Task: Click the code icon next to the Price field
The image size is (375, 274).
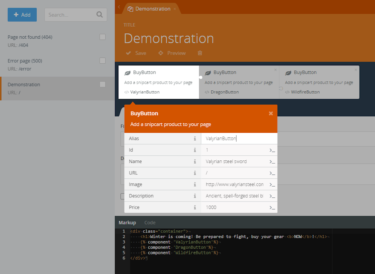Action: click(x=272, y=207)
